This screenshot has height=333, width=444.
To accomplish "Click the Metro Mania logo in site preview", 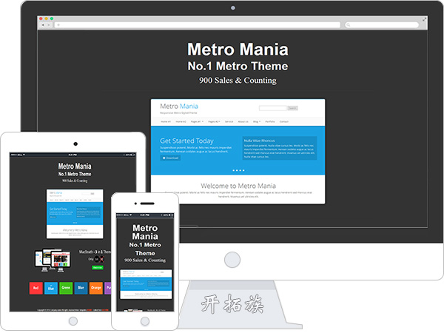I will coord(179,106).
